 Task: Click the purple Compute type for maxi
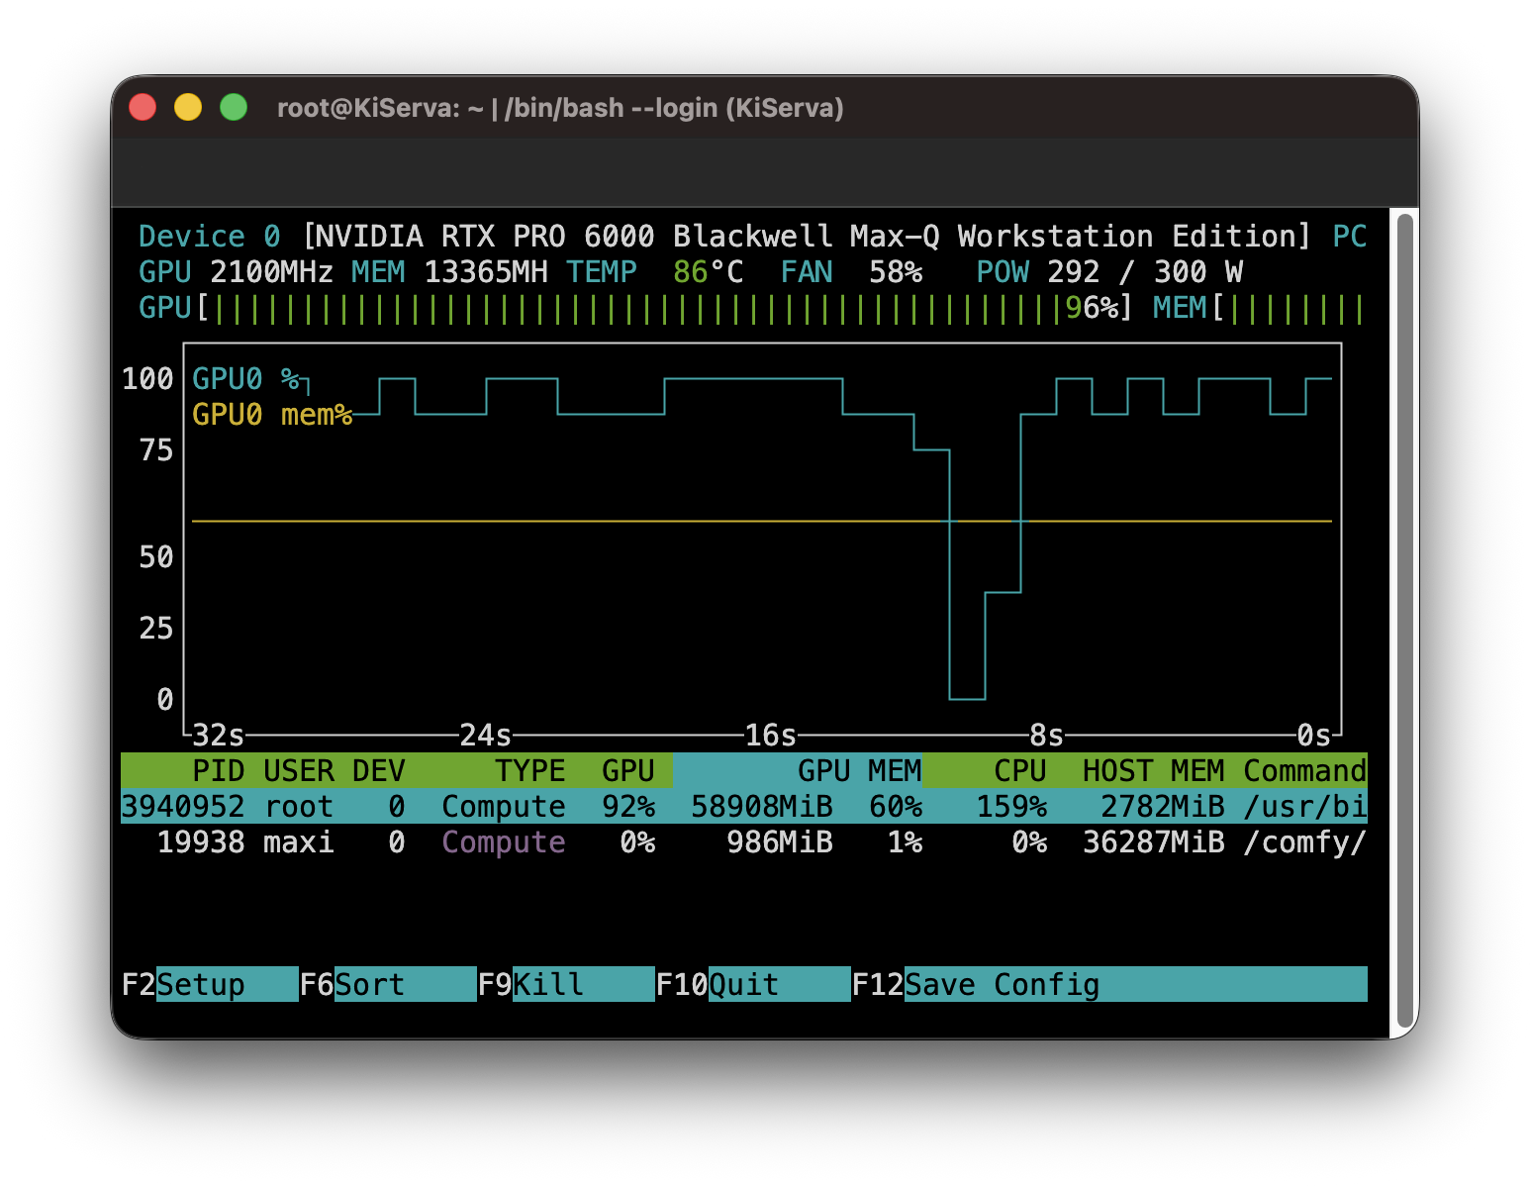tap(503, 841)
